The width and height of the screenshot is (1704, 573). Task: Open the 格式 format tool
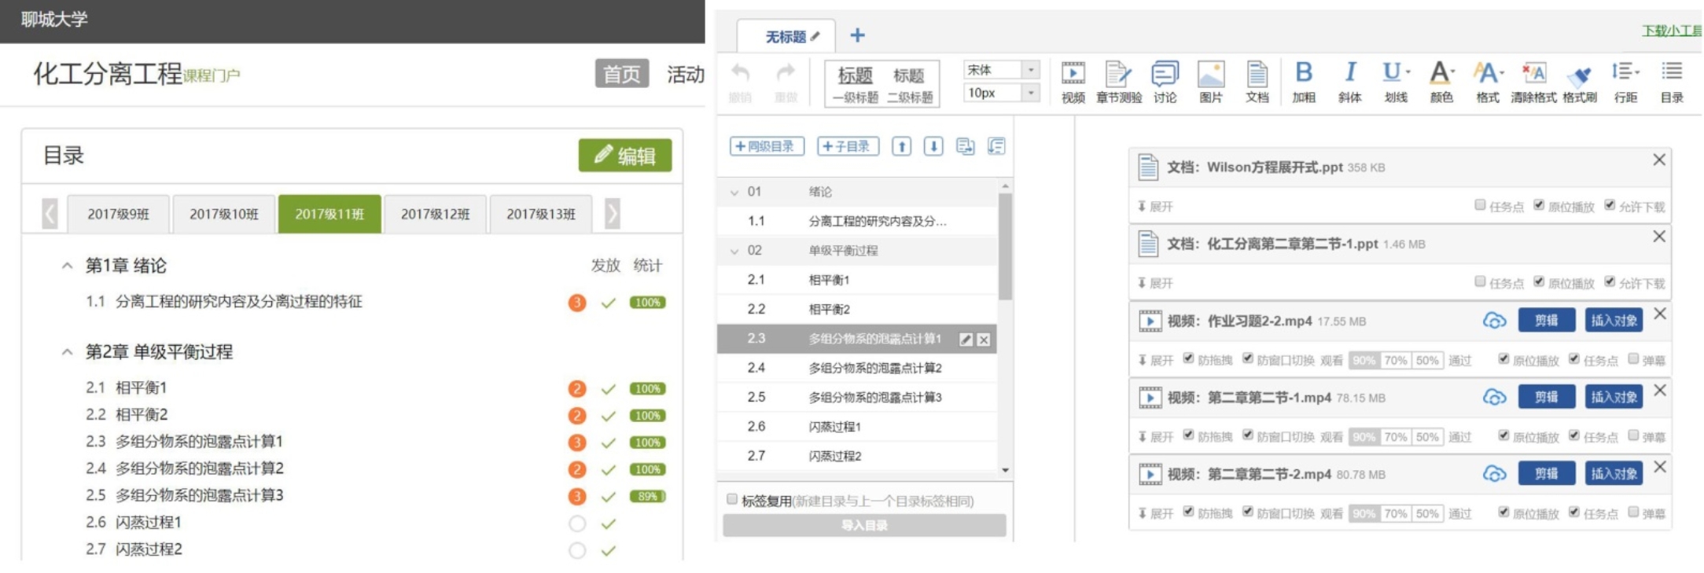(x=1487, y=72)
